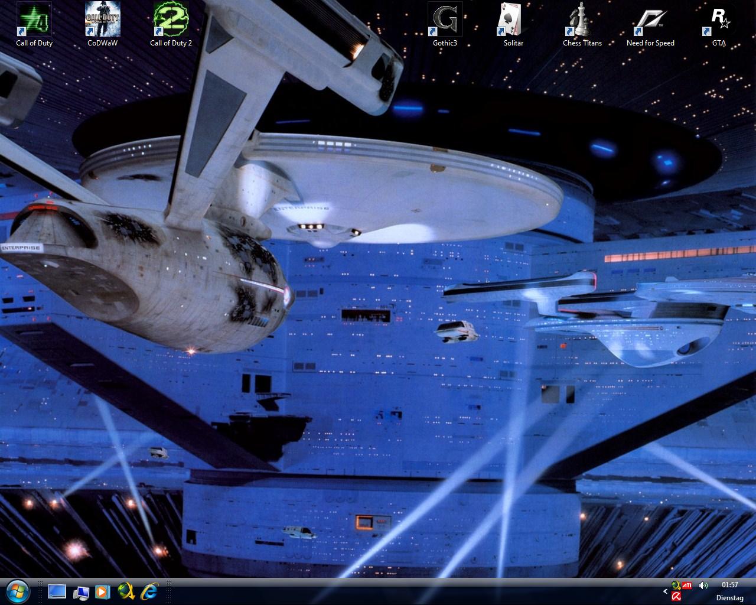This screenshot has width=756, height=605.
Task: Click Show Desktop in Quick Launch
Action: [57, 591]
